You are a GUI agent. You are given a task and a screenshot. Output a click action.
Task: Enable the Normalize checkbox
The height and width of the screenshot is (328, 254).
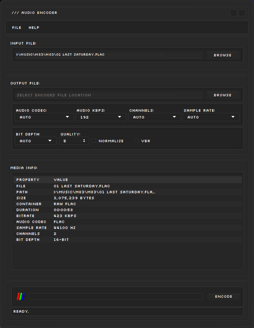(x=94, y=141)
